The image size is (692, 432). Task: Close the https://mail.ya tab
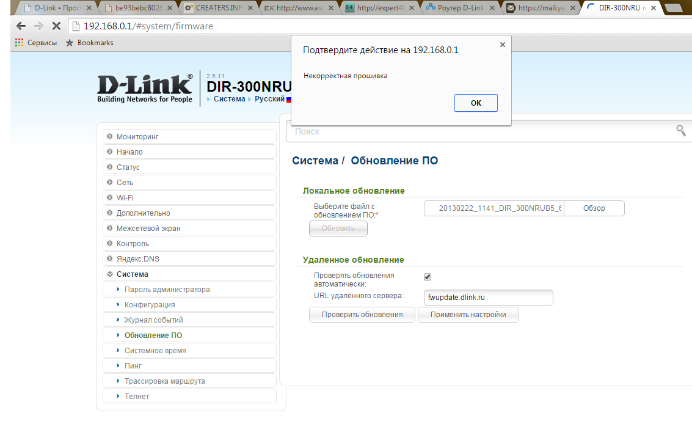573,8
